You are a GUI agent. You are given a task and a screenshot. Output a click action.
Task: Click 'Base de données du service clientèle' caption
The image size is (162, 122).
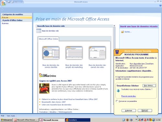[51, 66]
